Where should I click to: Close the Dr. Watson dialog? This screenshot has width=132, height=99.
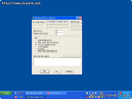81,18
